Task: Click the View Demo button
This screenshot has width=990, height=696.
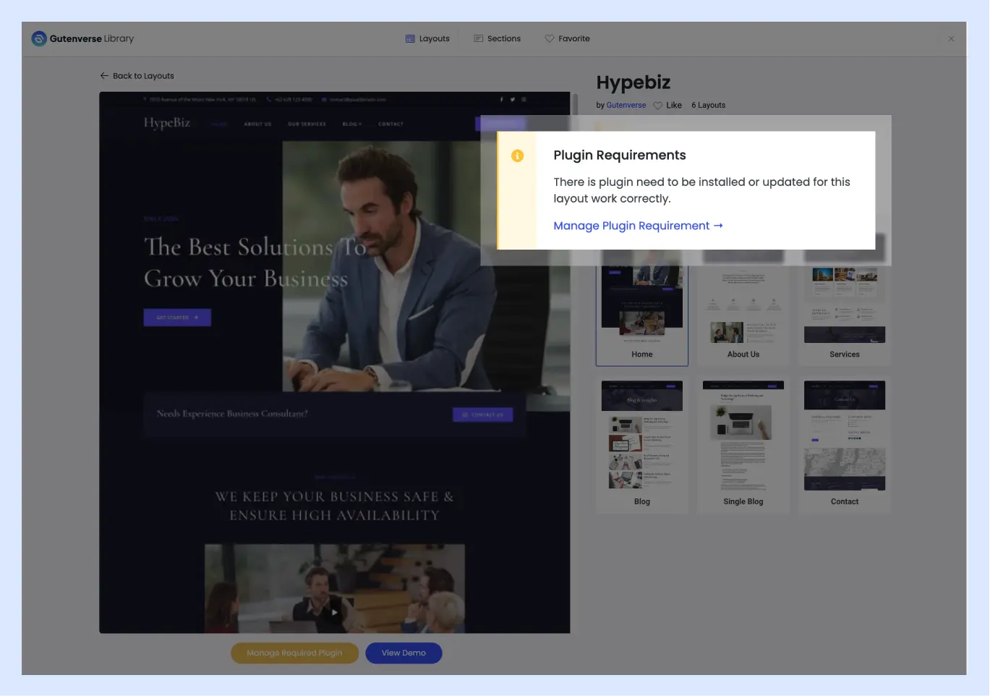Action: (x=404, y=653)
